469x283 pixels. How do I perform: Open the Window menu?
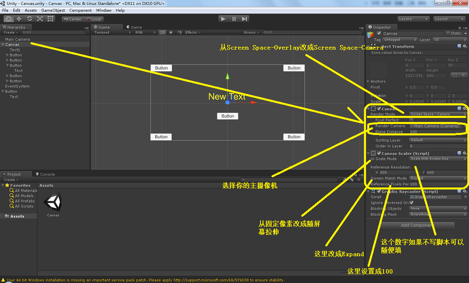tap(104, 10)
